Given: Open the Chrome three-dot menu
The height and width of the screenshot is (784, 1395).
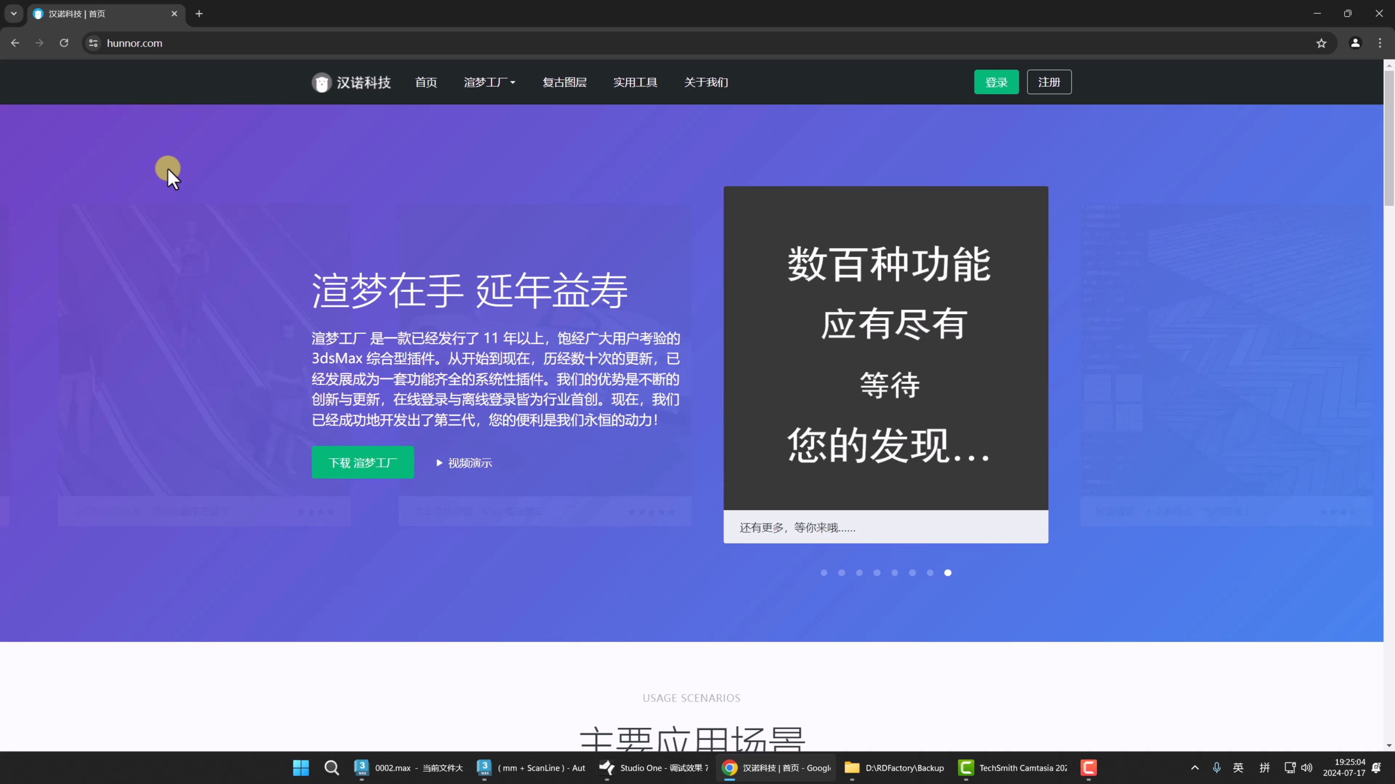Looking at the screenshot, I should point(1379,43).
